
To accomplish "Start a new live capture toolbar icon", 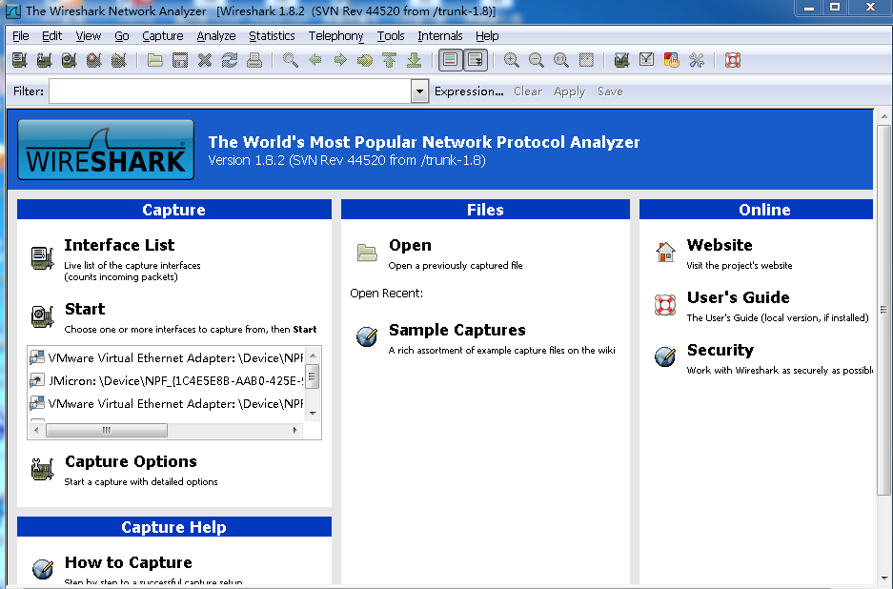I will pyautogui.click(x=69, y=60).
